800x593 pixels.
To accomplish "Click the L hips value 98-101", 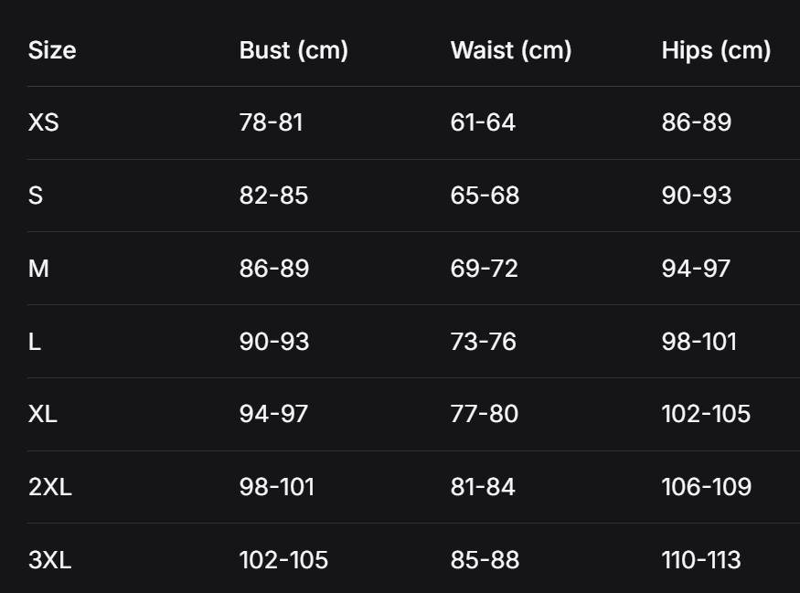I will [x=699, y=342].
